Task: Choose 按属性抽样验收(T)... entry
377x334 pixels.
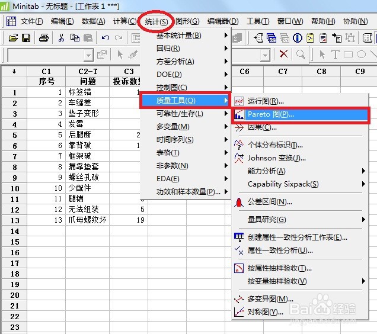Action: (x=300, y=268)
